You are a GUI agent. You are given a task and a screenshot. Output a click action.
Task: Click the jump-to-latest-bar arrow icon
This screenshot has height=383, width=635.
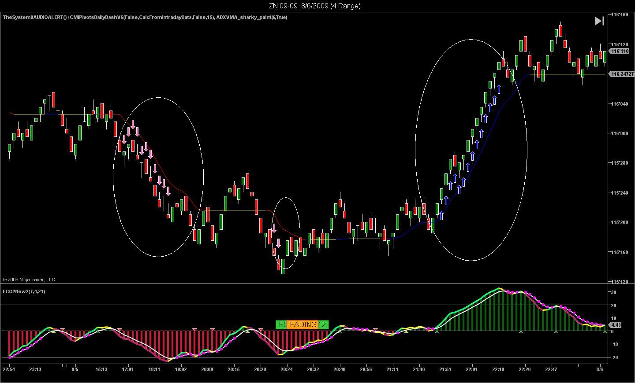(x=599, y=21)
